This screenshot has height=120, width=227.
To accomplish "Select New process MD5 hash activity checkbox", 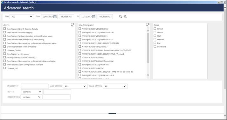I will coord(5,39).
